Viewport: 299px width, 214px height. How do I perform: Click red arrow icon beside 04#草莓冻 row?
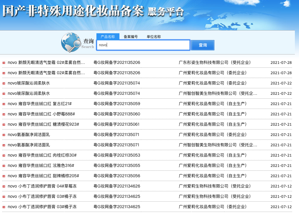(x=4, y=186)
